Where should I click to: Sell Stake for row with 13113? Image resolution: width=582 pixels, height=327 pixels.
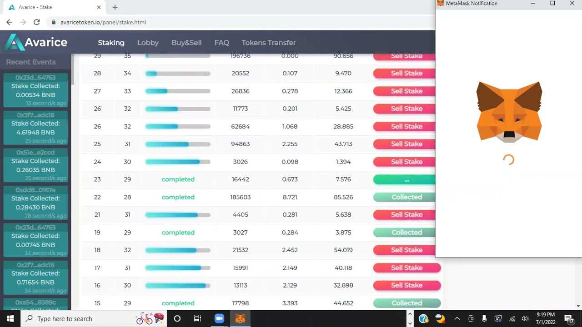pyautogui.click(x=407, y=285)
